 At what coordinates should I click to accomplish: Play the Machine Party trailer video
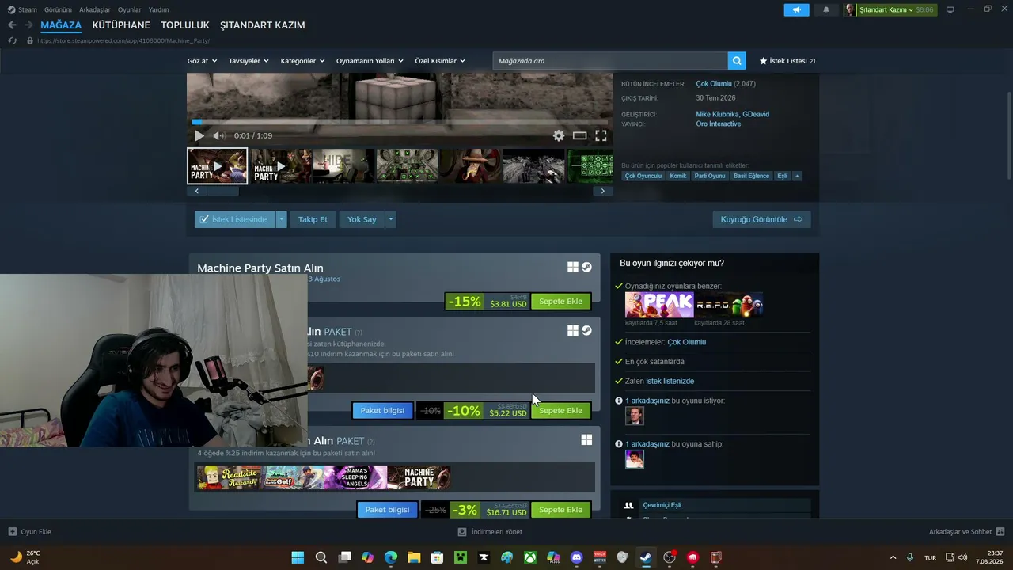pyautogui.click(x=199, y=136)
